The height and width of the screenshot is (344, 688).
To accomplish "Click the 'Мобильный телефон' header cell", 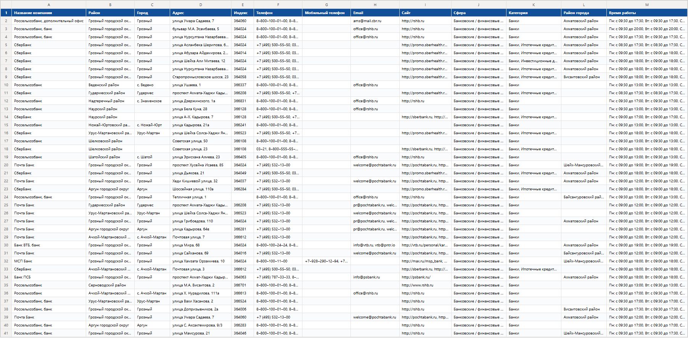I will [x=326, y=13].
